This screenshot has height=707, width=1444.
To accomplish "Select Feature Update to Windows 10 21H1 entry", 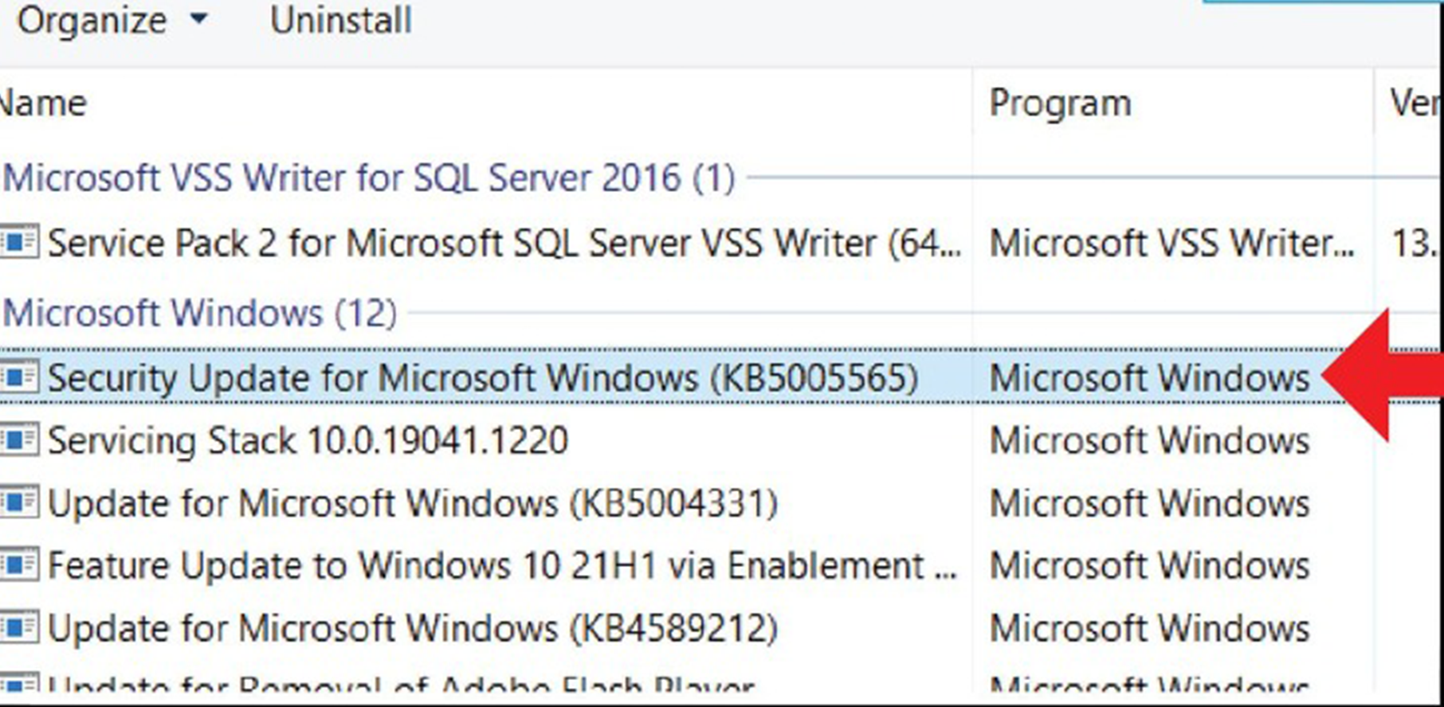I will (x=502, y=566).
